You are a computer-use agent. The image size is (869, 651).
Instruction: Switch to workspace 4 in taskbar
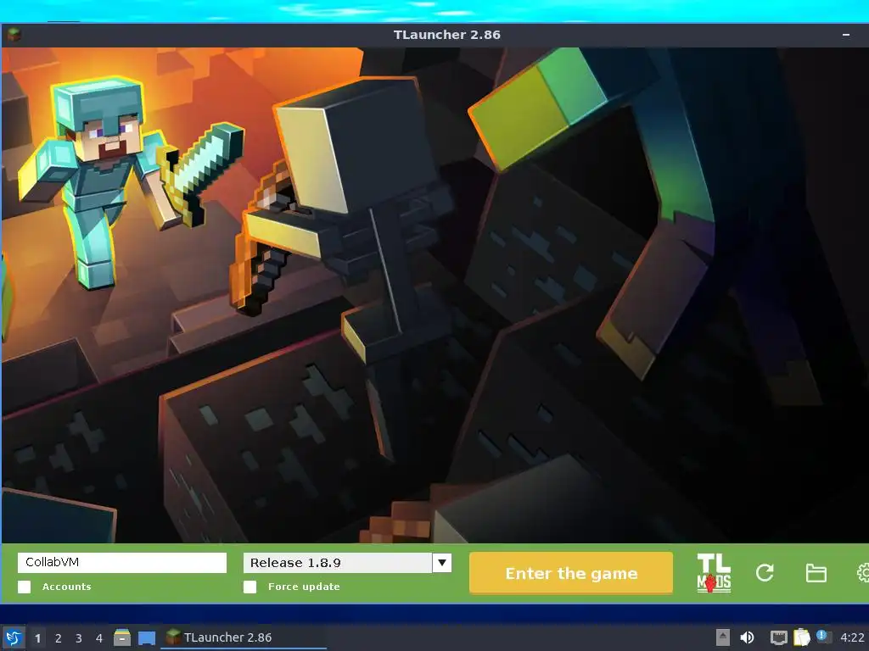point(99,638)
